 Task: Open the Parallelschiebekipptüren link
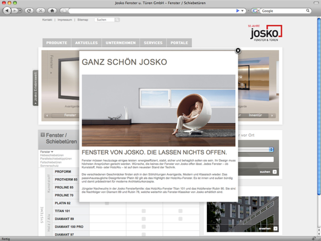56,159
